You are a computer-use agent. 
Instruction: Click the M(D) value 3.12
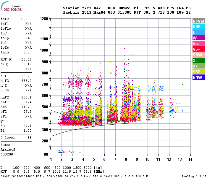click(28, 64)
